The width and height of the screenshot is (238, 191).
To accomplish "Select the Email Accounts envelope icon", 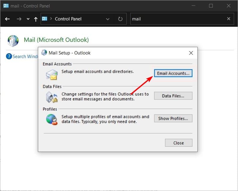I will coord(52,75).
